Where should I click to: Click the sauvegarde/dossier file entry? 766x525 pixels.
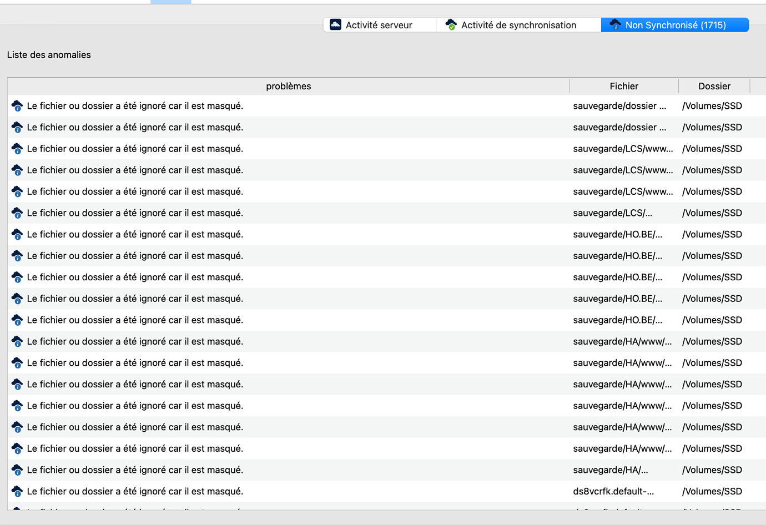coord(619,105)
